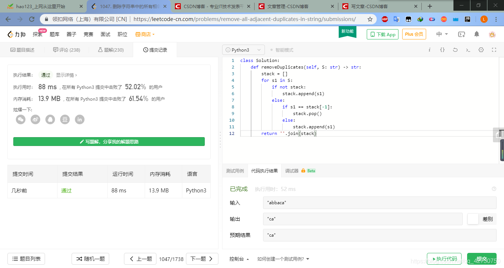Run code with 执行代码 button
Image resolution: width=504 pixels, height=268 pixels.
click(x=444, y=259)
